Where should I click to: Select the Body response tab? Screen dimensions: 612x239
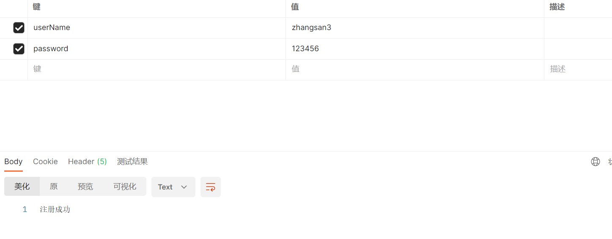tap(14, 162)
